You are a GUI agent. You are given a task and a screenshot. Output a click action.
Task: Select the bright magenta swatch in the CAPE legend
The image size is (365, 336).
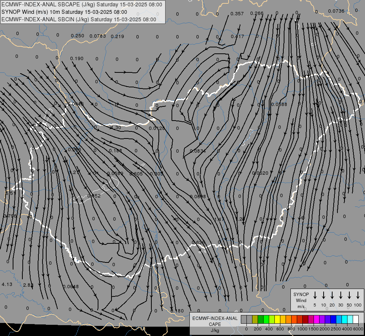(317, 320)
